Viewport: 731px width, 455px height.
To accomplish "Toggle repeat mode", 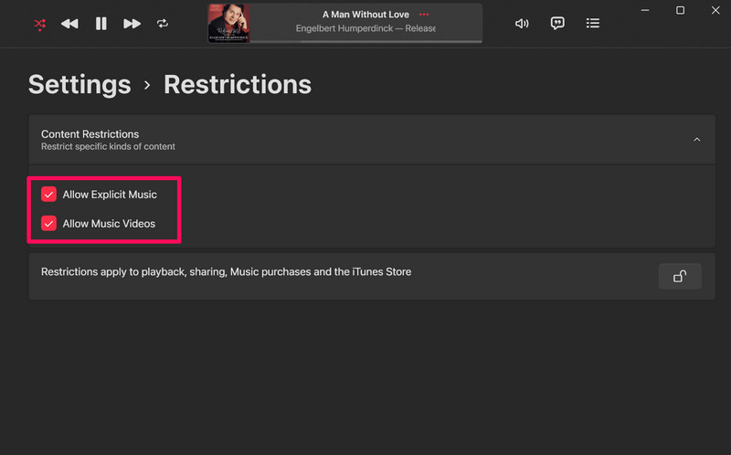I will pos(163,24).
